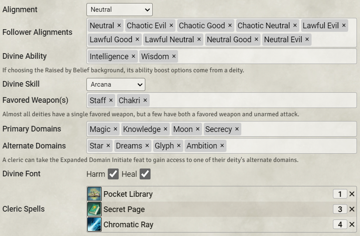Screen dimensions: 360x236
Task: Click inside the Primary Domains tag field
Action: (297, 129)
